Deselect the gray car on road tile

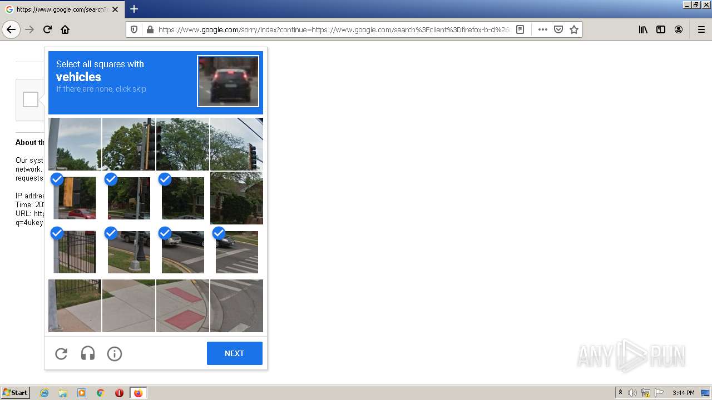(182, 252)
